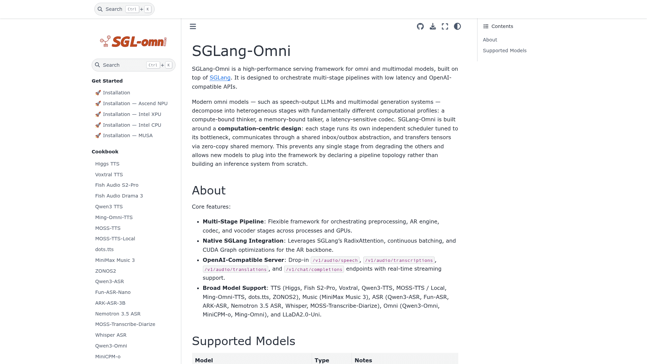
Task: Toggle light/dark theme icon
Action: [457, 26]
